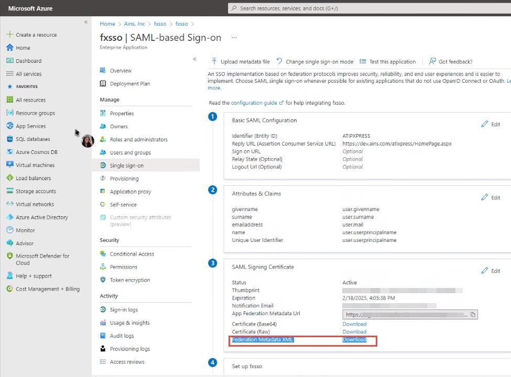The width and height of the screenshot is (511, 377).
Task: Select Single sign-on menu item
Action: [145, 165]
